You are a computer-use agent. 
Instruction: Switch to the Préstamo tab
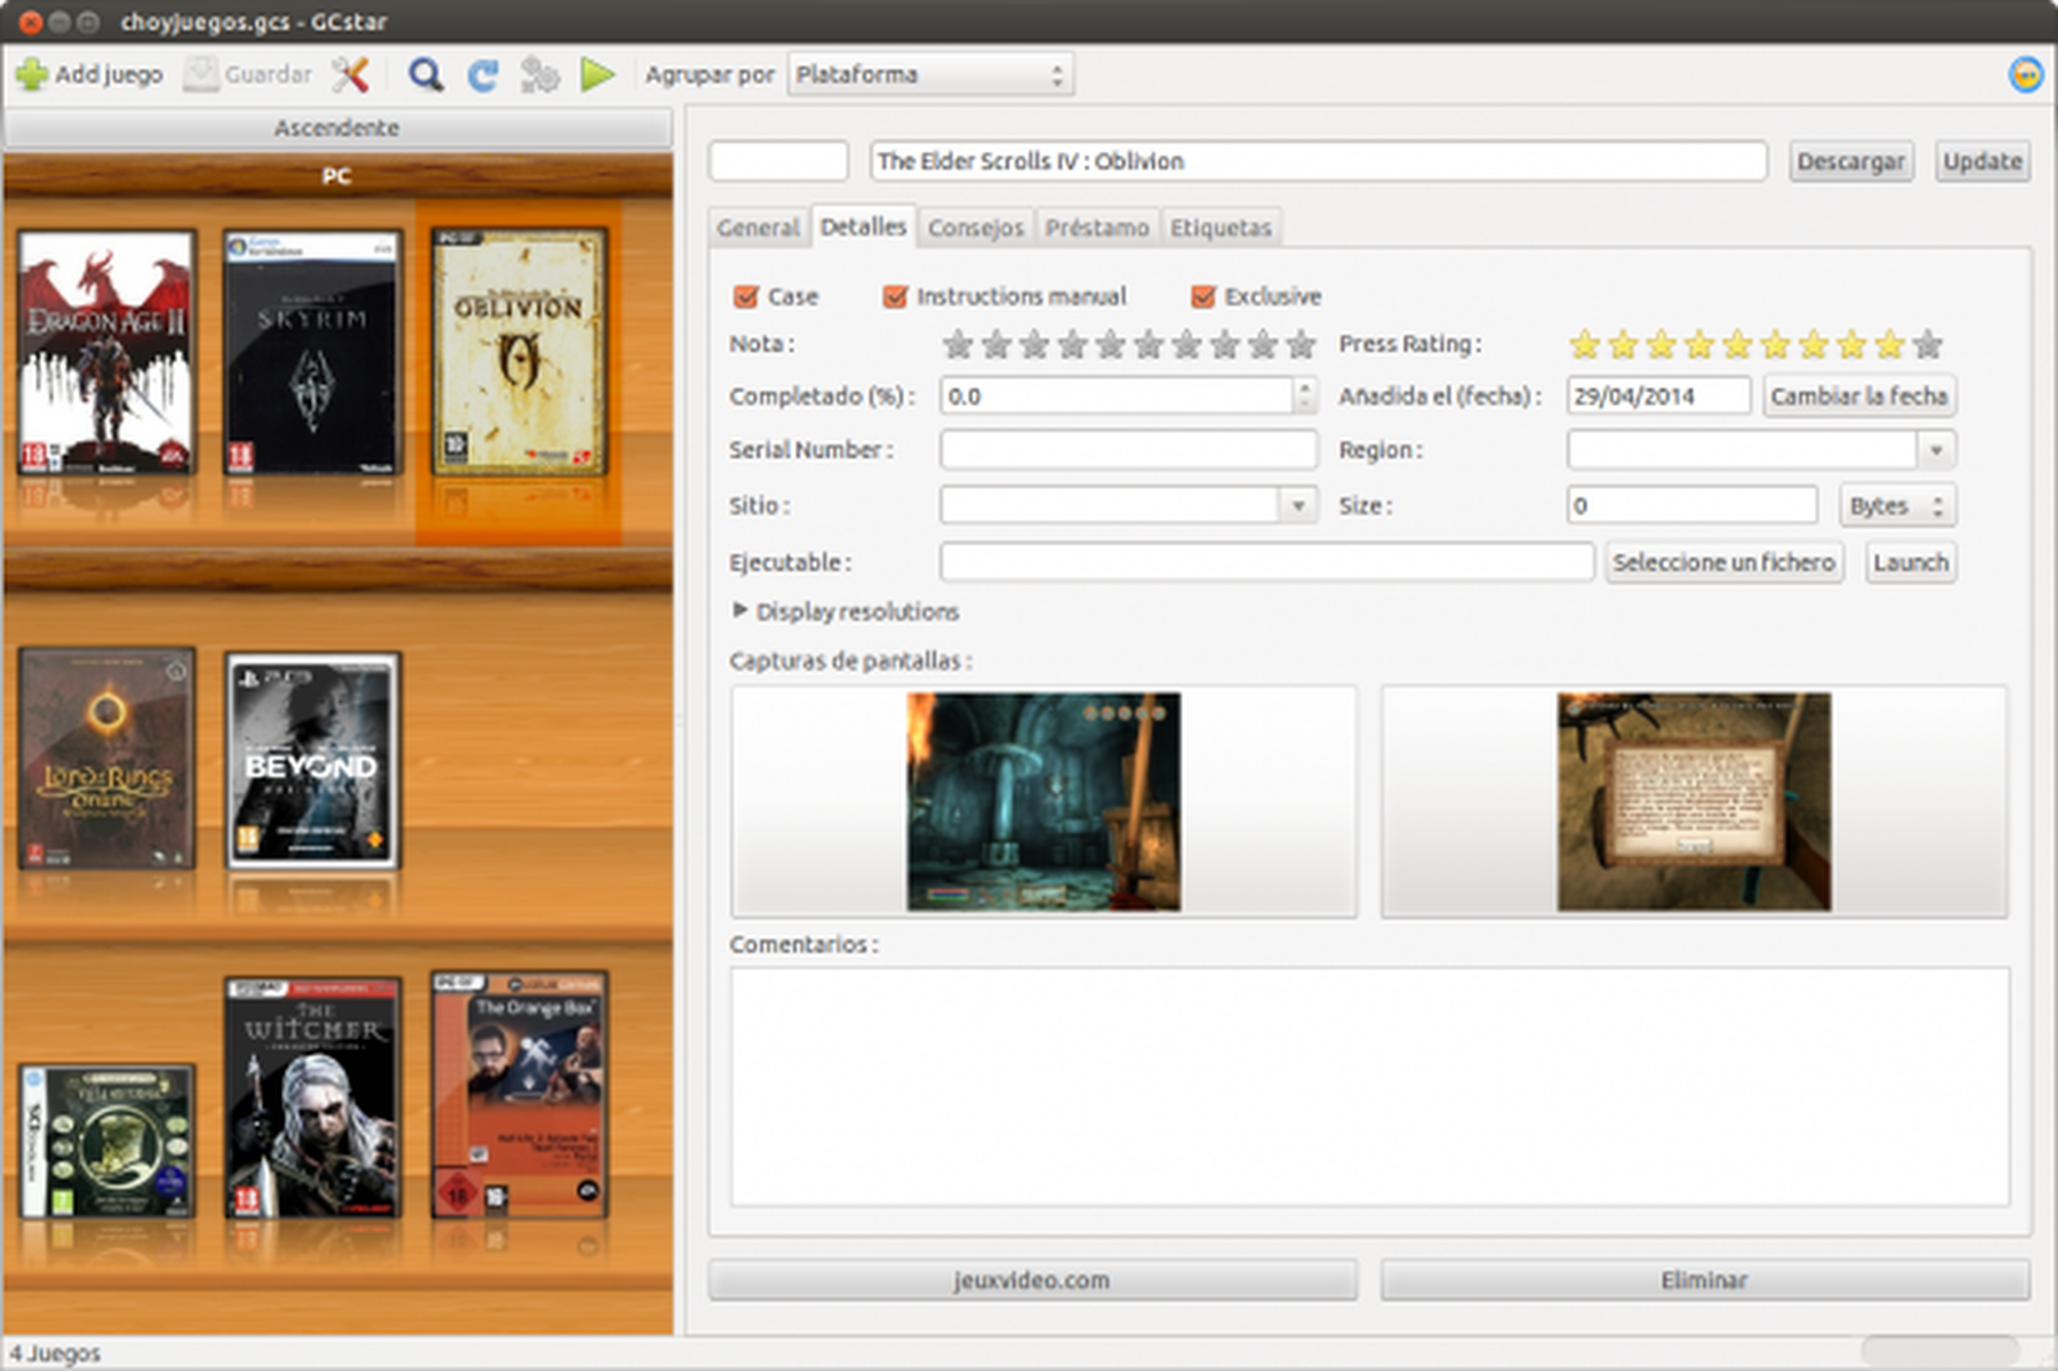click(1097, 227)
